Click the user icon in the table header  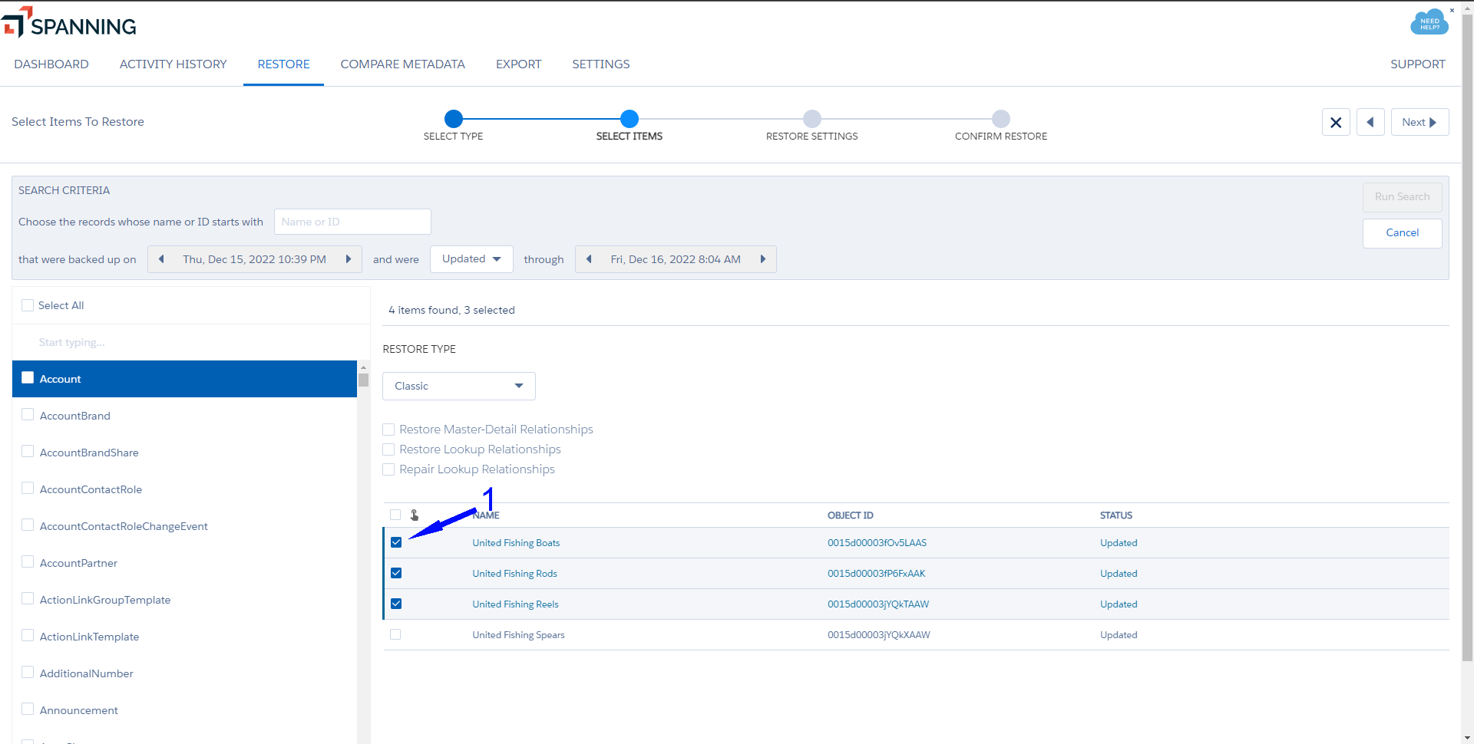[x=415, y=515]
